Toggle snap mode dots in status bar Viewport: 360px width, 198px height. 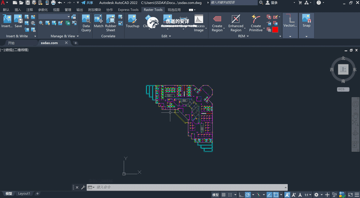230,195
